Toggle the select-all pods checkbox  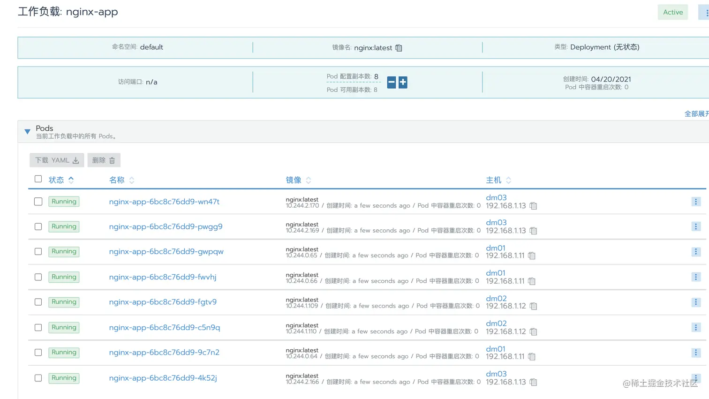pyautogui.click(x=38, y=179)
